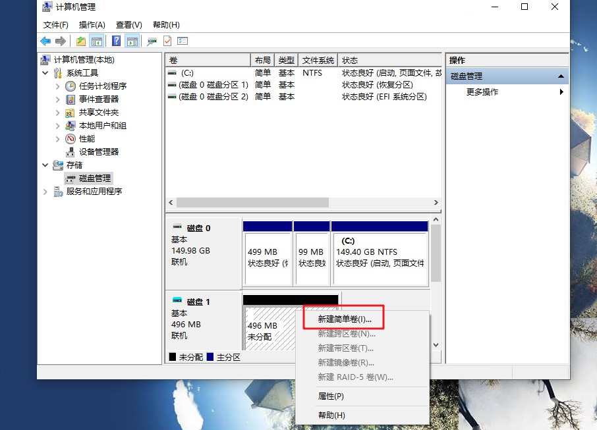
Task: Select the 99 MB partition block
Action: point(312,254)
